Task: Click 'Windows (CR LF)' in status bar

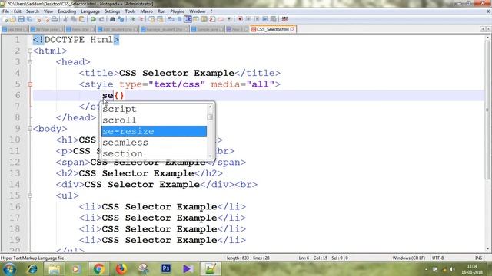Action: (x=408, y=258)
